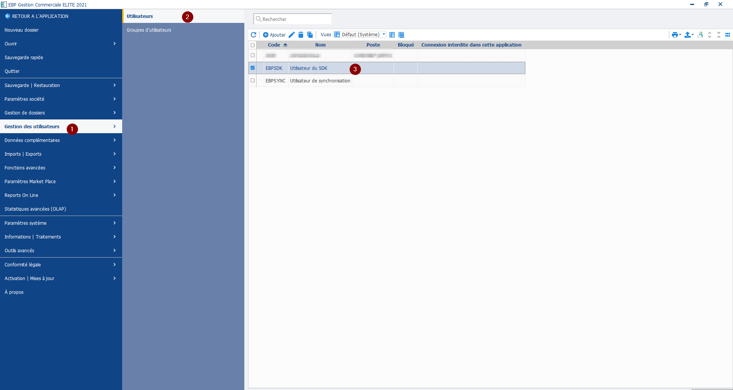
Task: Click the export upload icon
Action: (x=688, y=35)
